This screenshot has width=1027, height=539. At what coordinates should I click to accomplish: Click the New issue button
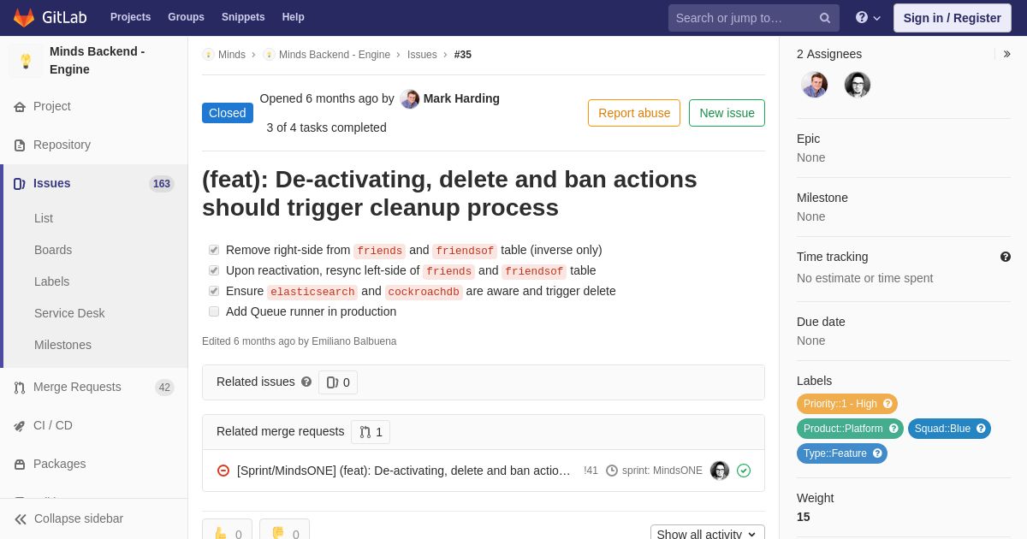[x=727, y=113]
